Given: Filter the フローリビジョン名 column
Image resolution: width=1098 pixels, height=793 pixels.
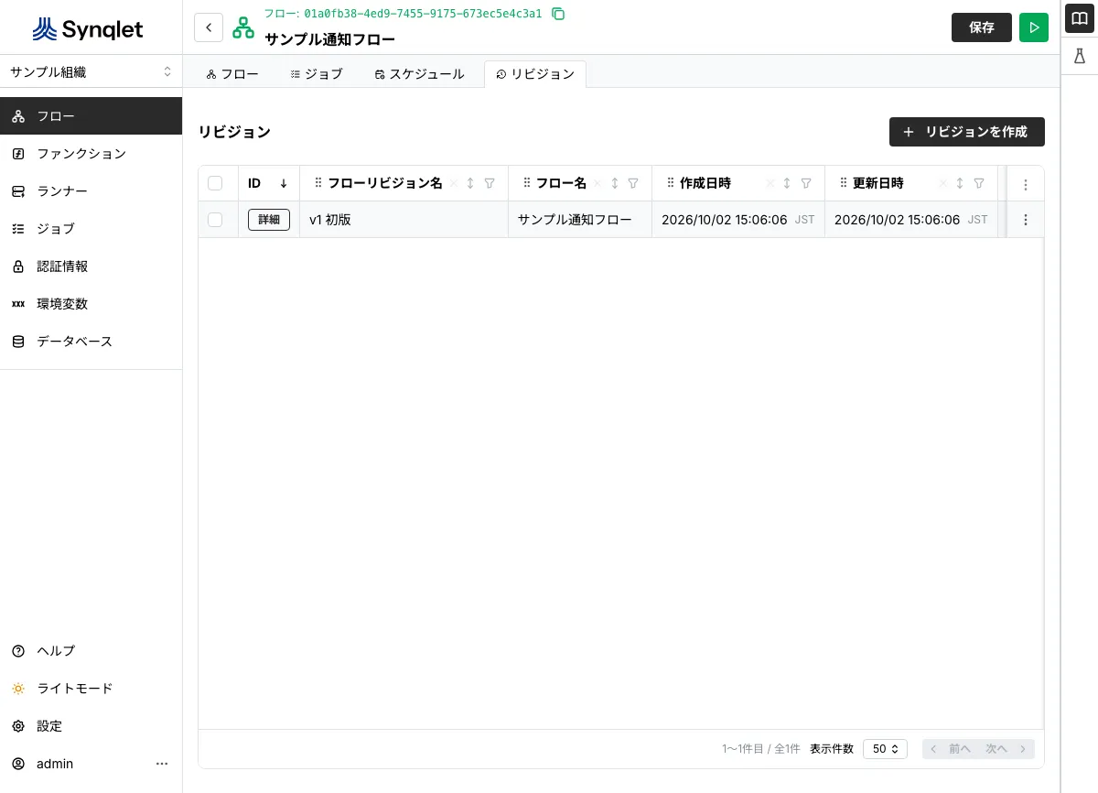Looking at the screenshot, I should pos(490,183).
